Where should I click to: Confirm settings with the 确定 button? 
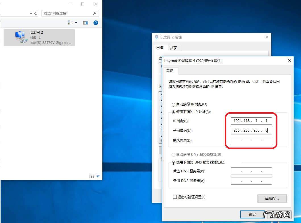click(252, 214)
